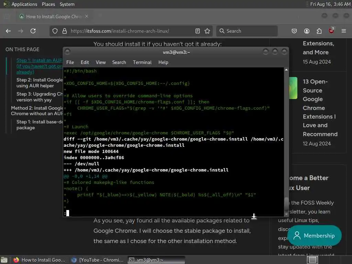This screenshot has height=264, width=352.
Task: Click the 'new file mode 100644' terminal line
Action: pos(91,151)
